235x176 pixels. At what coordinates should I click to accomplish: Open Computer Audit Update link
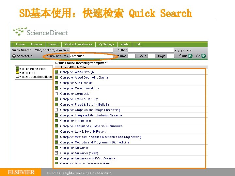pos(76,83)
